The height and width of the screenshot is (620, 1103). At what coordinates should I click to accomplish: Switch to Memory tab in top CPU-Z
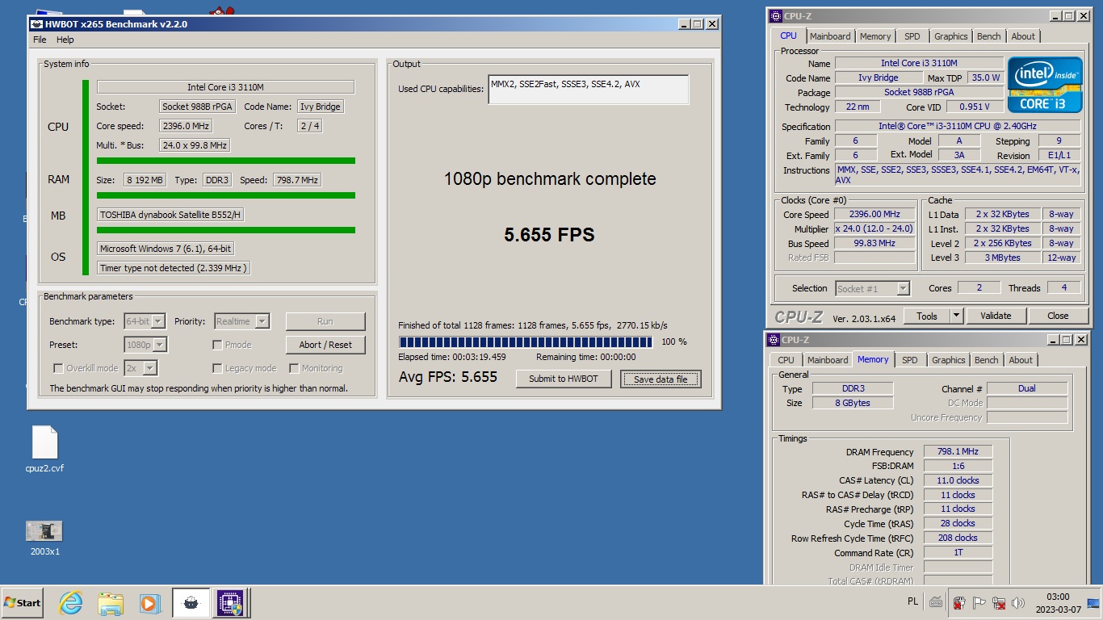click(x=875, y=36)
